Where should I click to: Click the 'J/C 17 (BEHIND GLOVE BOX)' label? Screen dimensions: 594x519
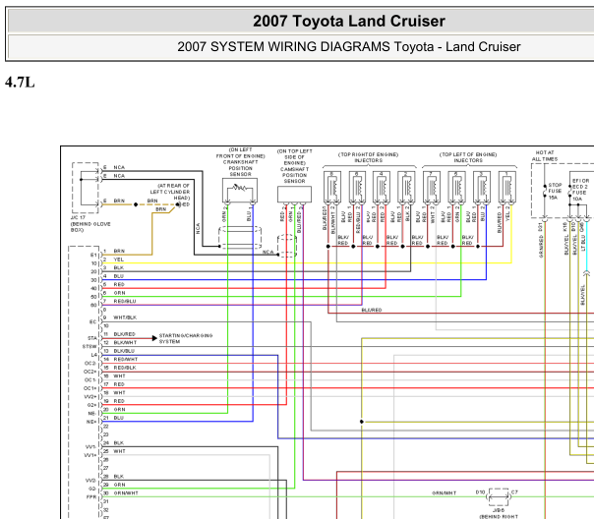tap(90, 224)
